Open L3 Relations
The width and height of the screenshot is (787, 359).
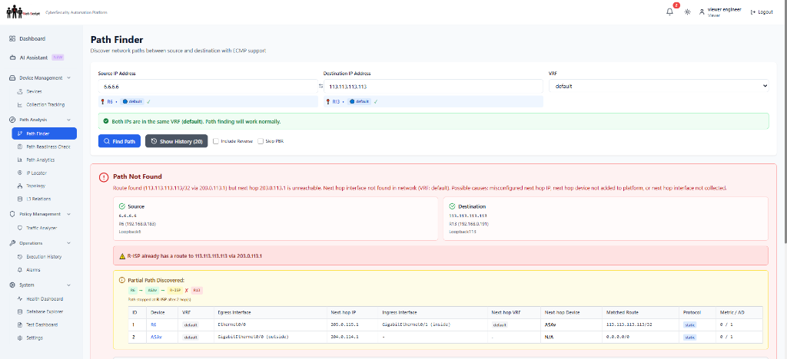[x=38, y=199]
